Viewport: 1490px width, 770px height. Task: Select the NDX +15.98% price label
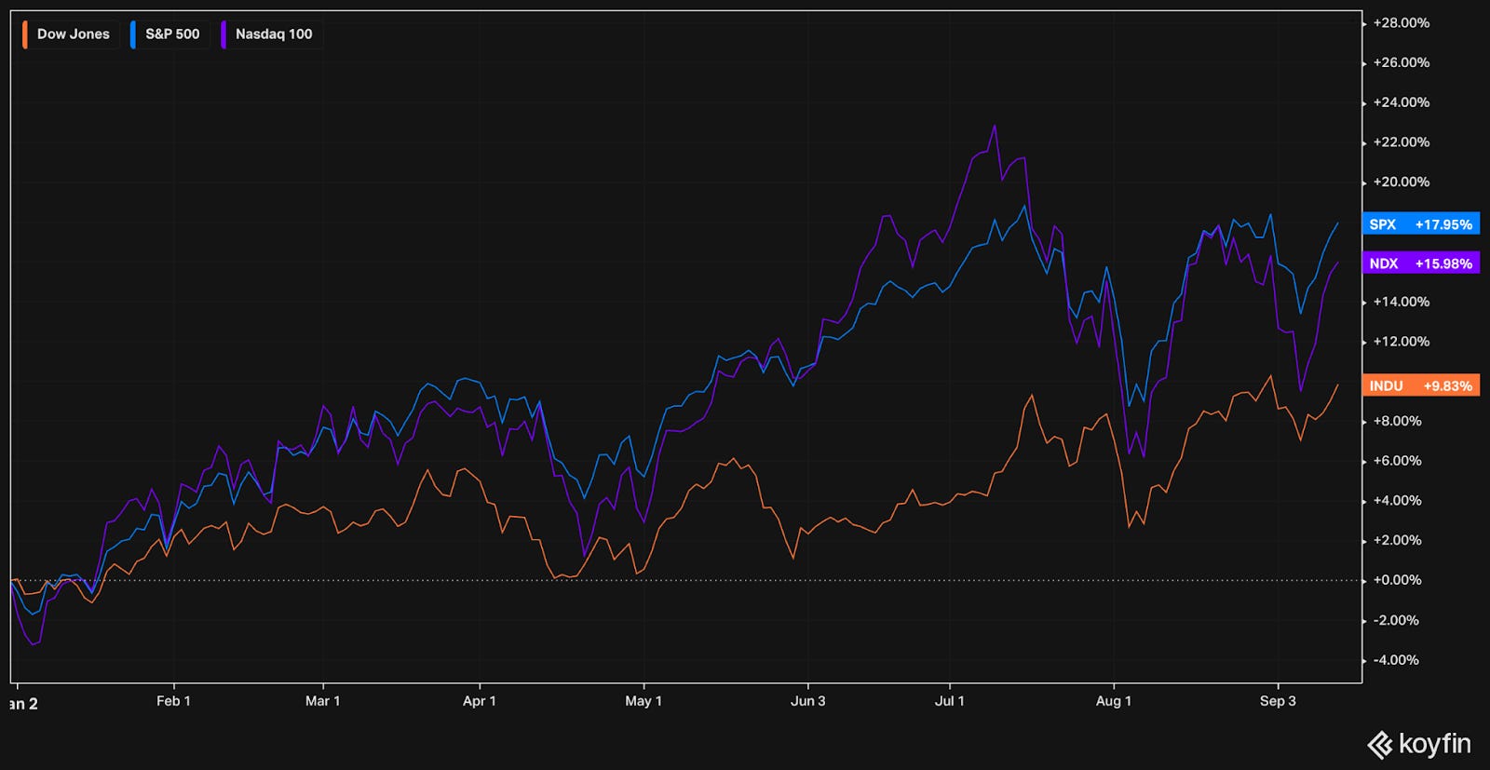tap(1420, 263)
